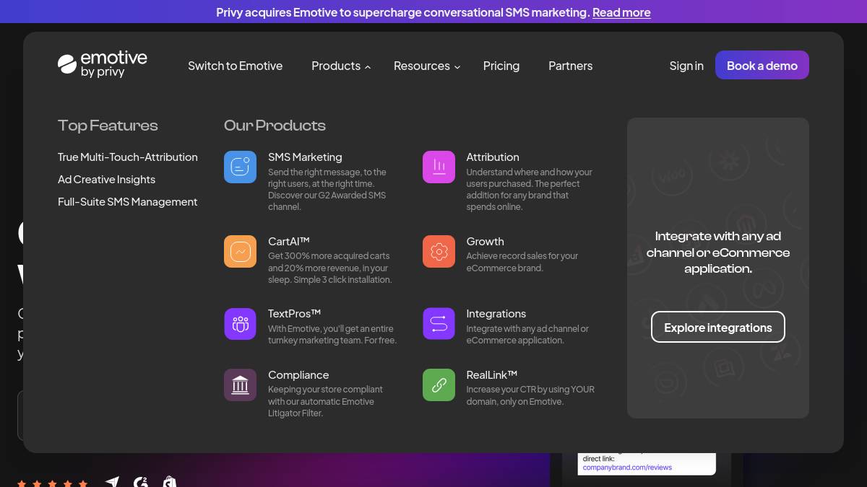The width and height of the screenshot is (867, 487).
Task: Follow the Read more banner link
Action: tap(621, 12)
